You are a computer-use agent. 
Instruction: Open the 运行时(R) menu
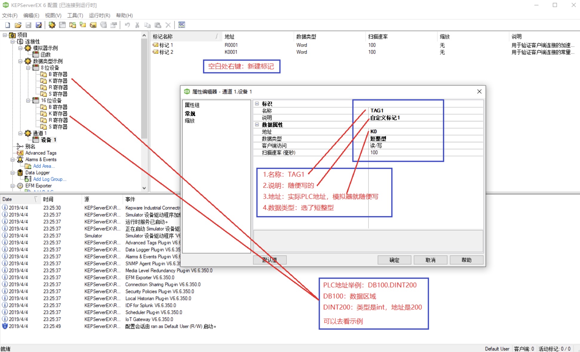coord(99,16)
